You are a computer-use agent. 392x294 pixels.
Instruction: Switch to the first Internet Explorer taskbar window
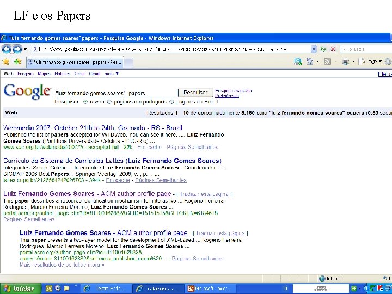(x=106, y=289)
